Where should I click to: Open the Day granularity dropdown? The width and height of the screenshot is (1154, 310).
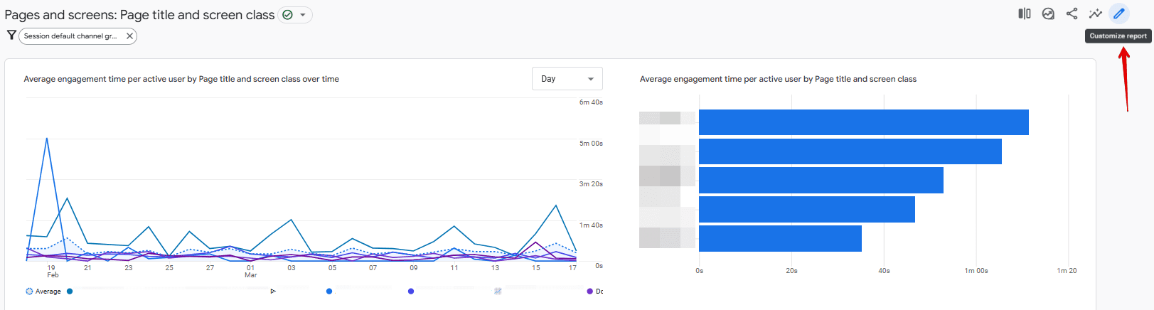click(567, 79)
